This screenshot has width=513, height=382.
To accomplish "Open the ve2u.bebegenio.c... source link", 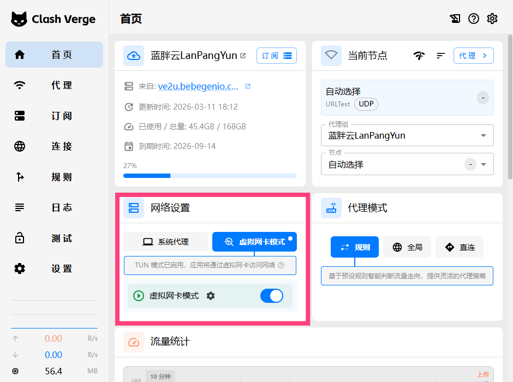I will pyautogui.click(x=198, y=86).
